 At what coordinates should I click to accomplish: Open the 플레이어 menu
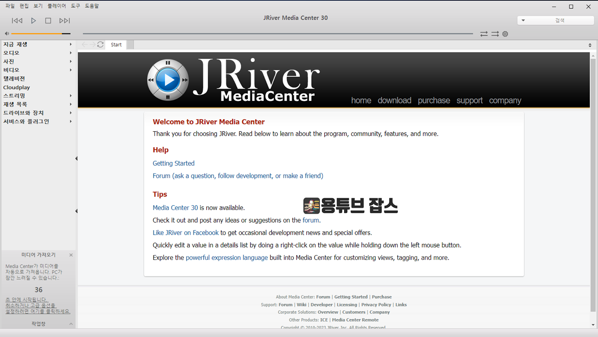(x=56, y=6)
